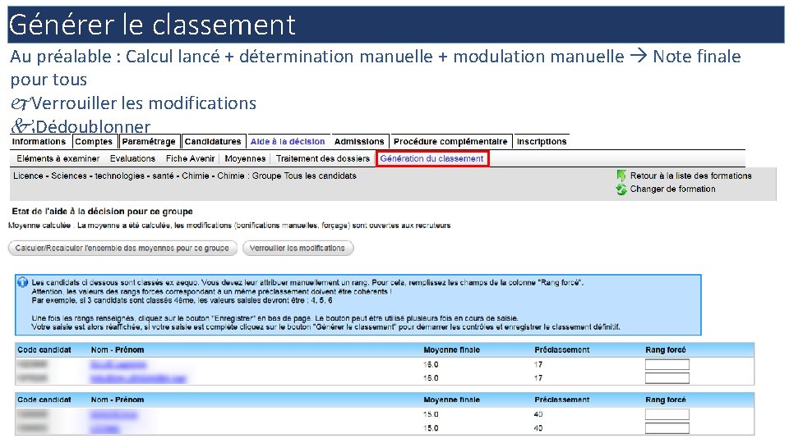Switch to the Paramétrage tab
The image size is (789, 443).
(x=149, y=142)
